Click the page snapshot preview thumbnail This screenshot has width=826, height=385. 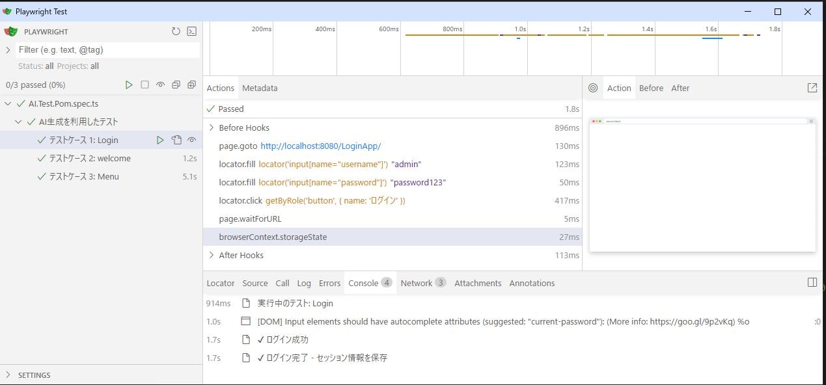pyautogui.click(x=702, y=185)
